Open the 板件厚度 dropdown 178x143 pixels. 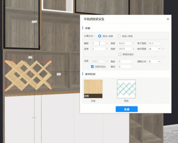coord(159,49)
